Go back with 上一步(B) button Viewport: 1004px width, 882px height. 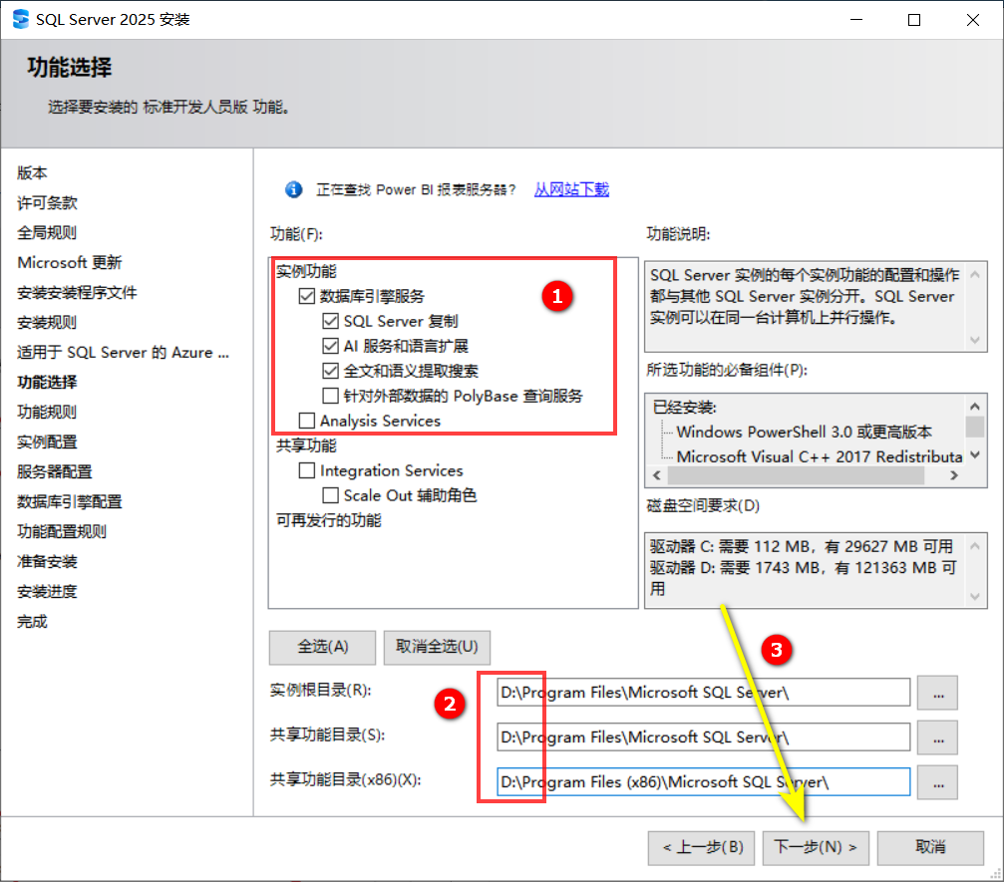pyautogui.click(x=701, y=848)
